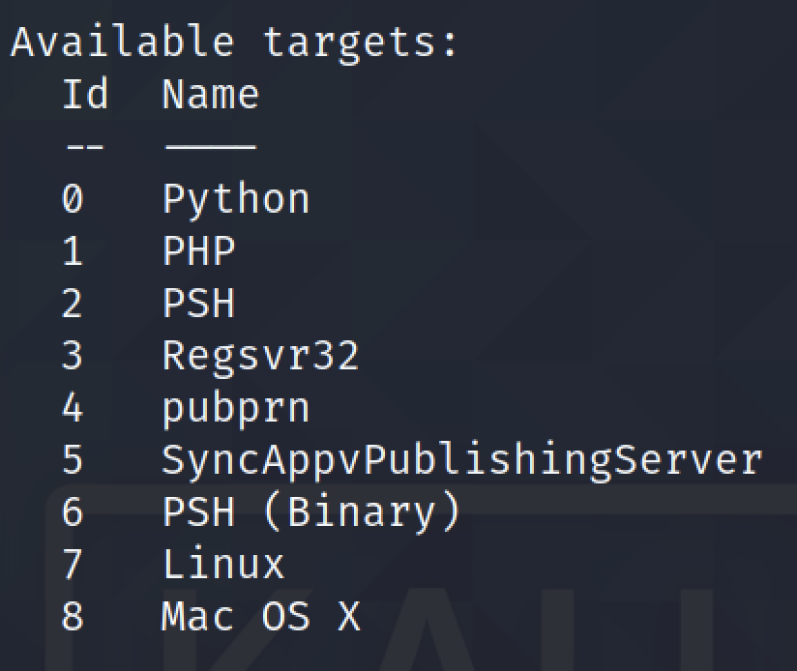The image size is (797, 671).
Task: Click the PHP target entry
Action: point(198,252)
